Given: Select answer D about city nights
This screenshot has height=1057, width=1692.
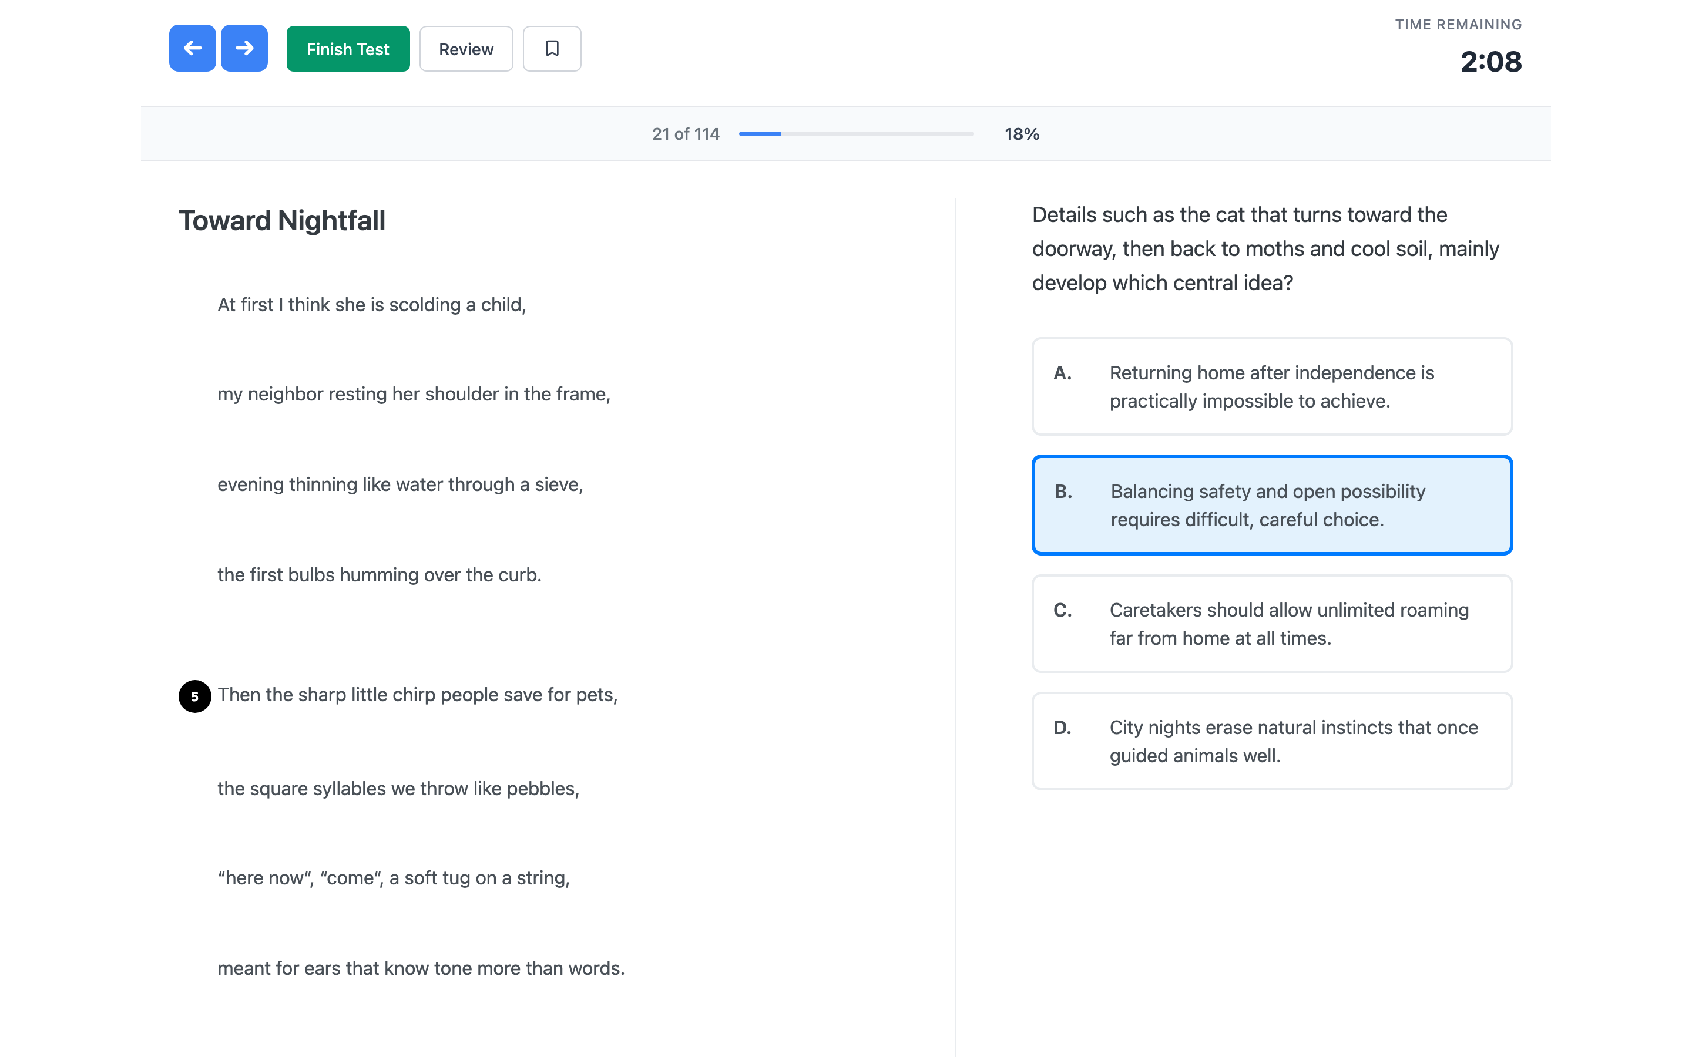Looking at the screenshot, I should point(1272,741).
